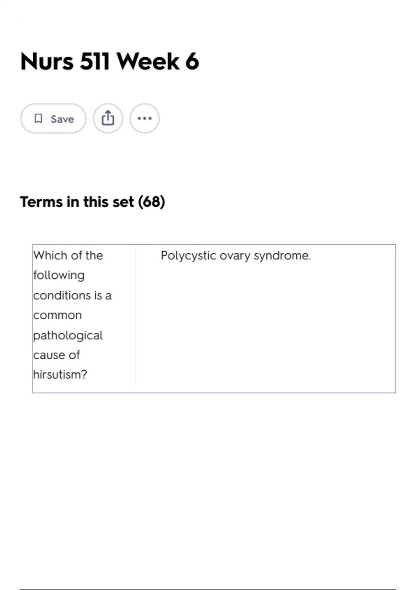Click the (68) term count
This screenshot has width=416, height=590.
151,202
